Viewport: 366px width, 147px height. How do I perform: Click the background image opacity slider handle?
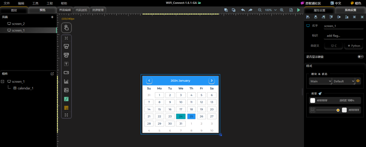[x=338, y=110]
